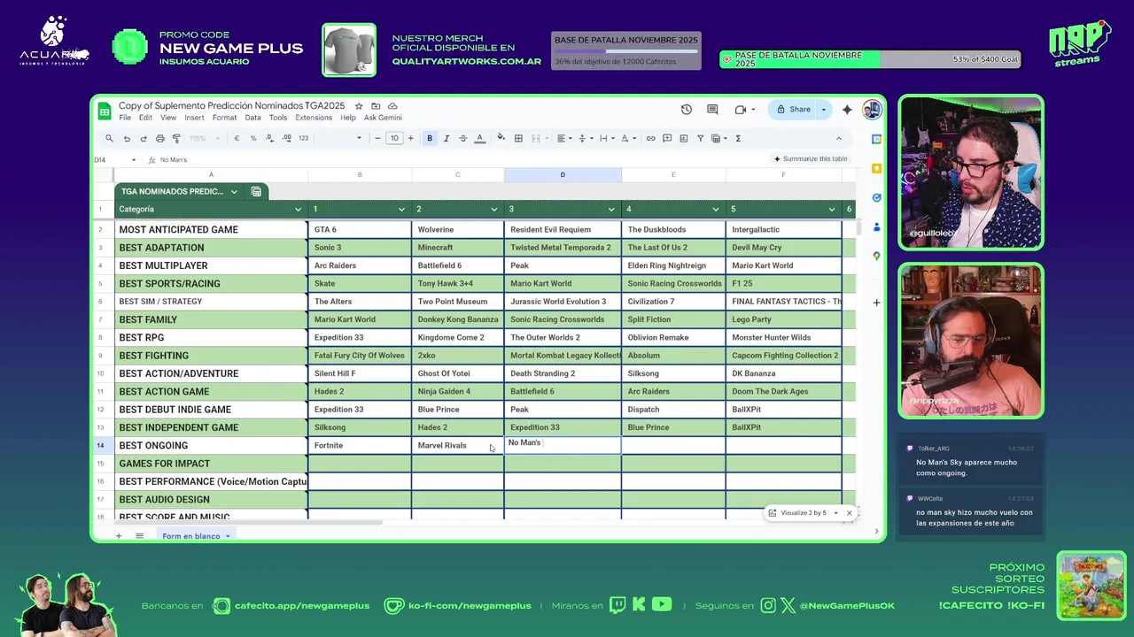Open the Gemini sparkle icon
The image size is (1134, 637).
(x=847, y=110)
